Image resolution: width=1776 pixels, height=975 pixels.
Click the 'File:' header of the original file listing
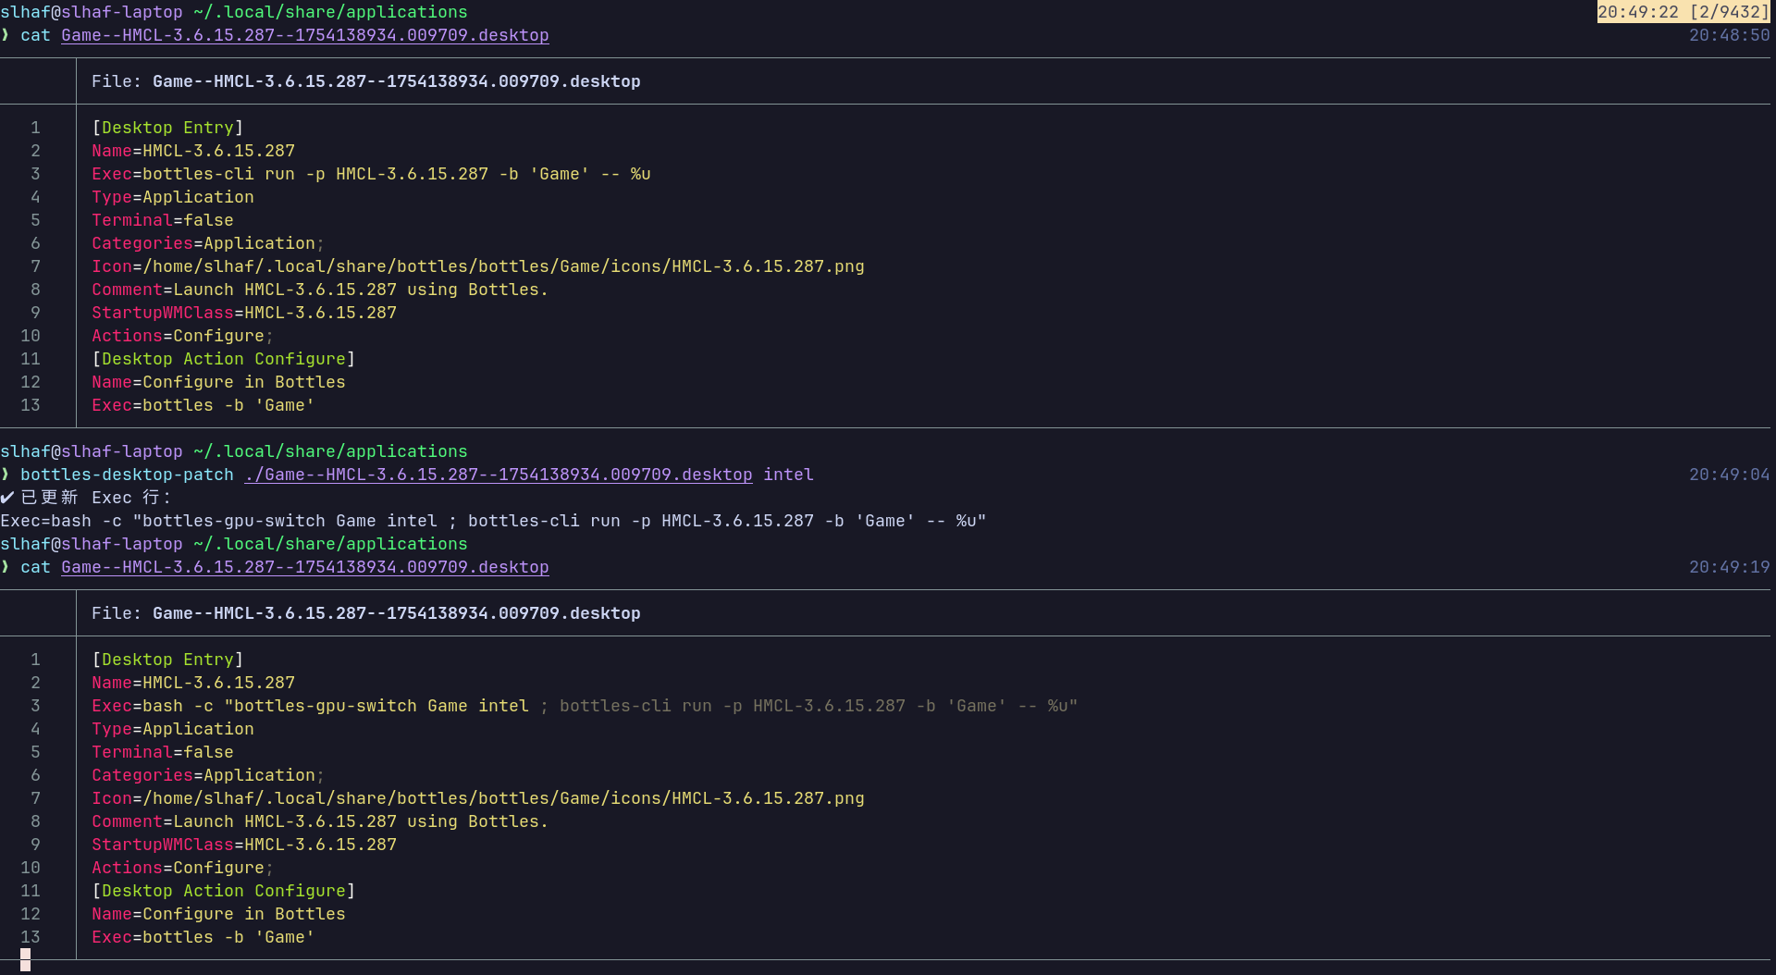366,81
